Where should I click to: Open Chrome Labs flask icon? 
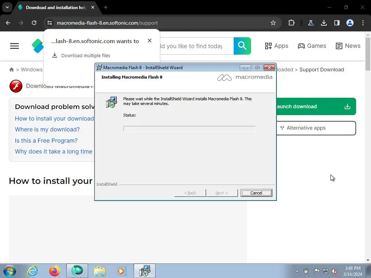click(x=310, y=23)
